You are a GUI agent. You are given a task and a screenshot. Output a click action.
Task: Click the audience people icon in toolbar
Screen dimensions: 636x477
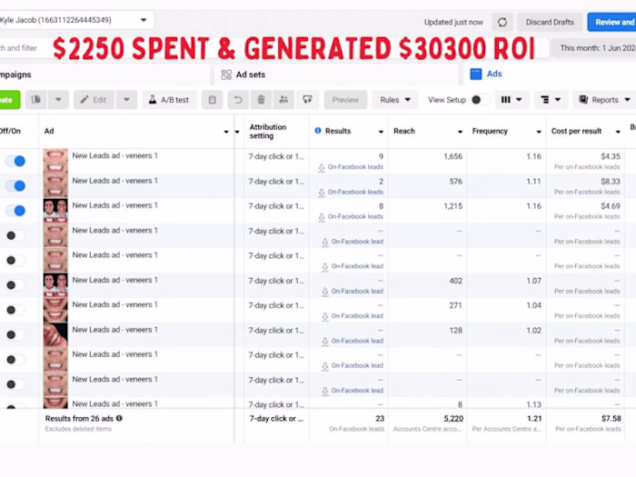coord(283,100)
